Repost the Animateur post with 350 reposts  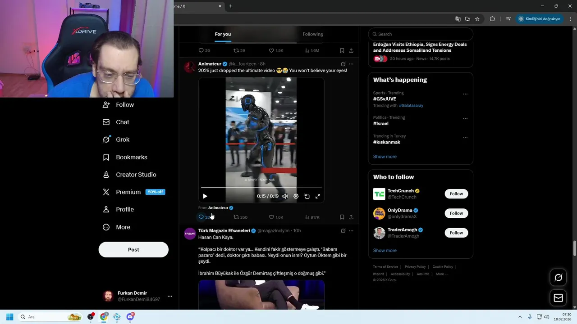click(240, 217)
